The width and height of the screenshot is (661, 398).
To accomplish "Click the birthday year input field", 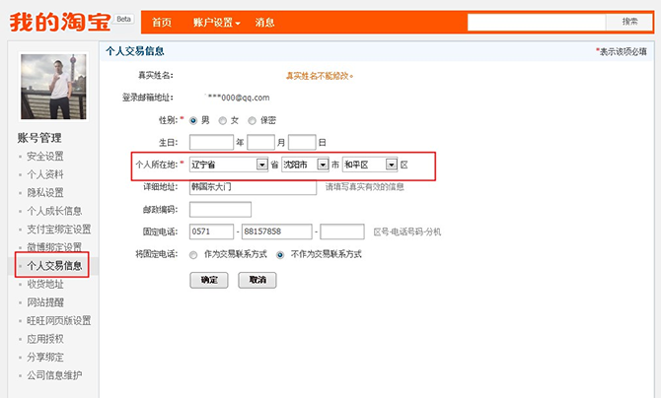I will (211, 142).
